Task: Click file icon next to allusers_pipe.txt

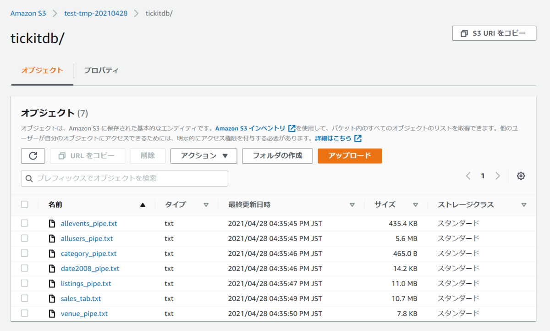Action: (52, 238)
